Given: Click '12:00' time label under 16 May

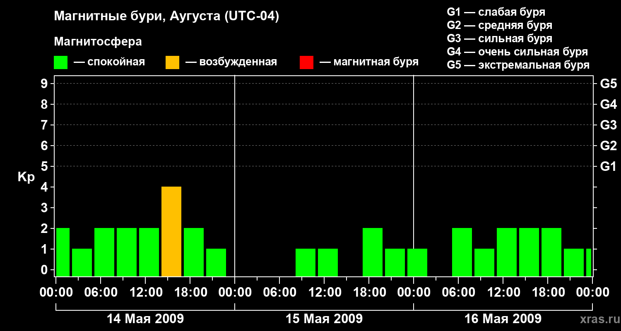Looking at the screenshot, I should 503,293.
